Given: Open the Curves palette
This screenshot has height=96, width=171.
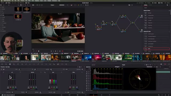Looking at the screenshot, I should pos(26,64).
